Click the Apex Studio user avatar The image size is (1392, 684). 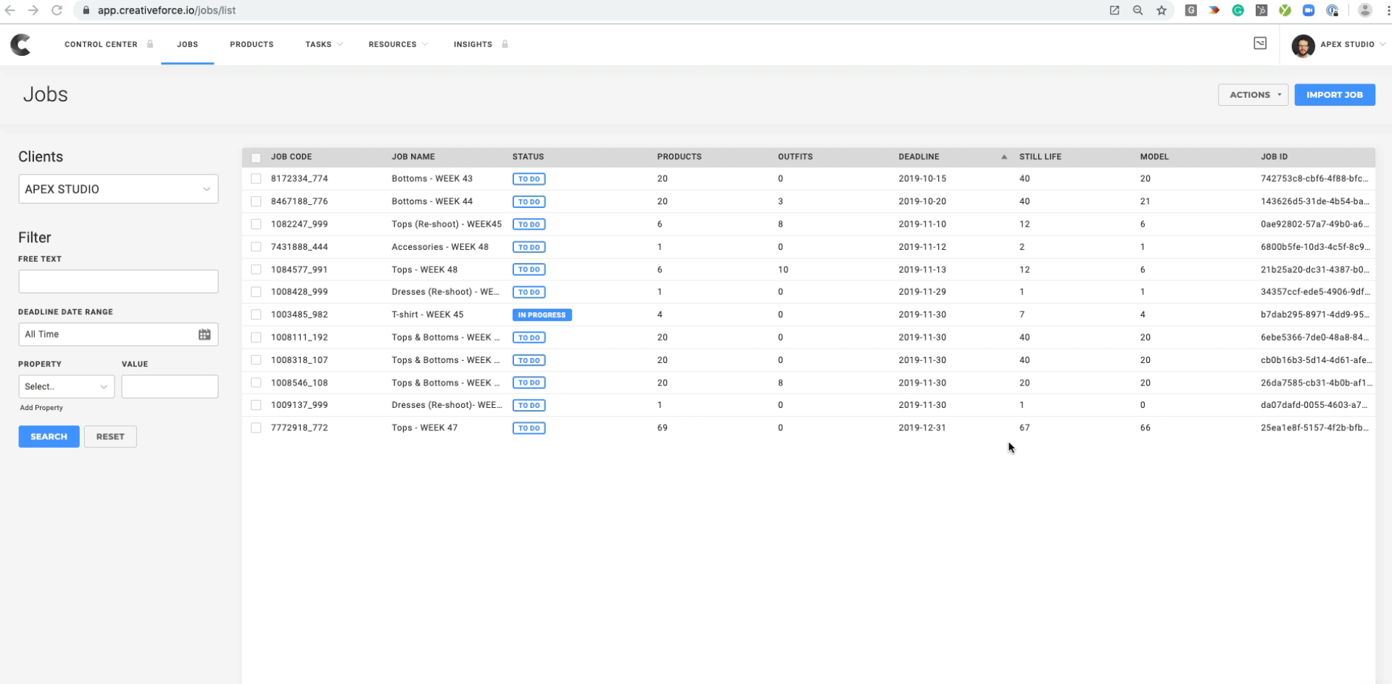pos(1302,45)
